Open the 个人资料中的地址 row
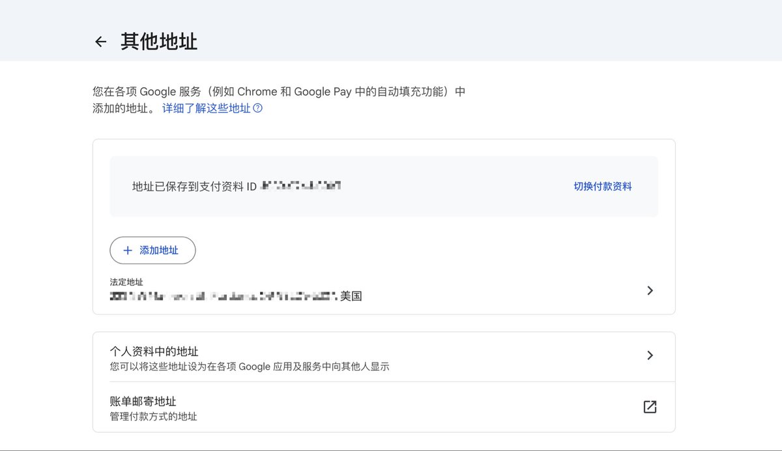This screenshot has width=782, height=451. click(x=384, y=358)
